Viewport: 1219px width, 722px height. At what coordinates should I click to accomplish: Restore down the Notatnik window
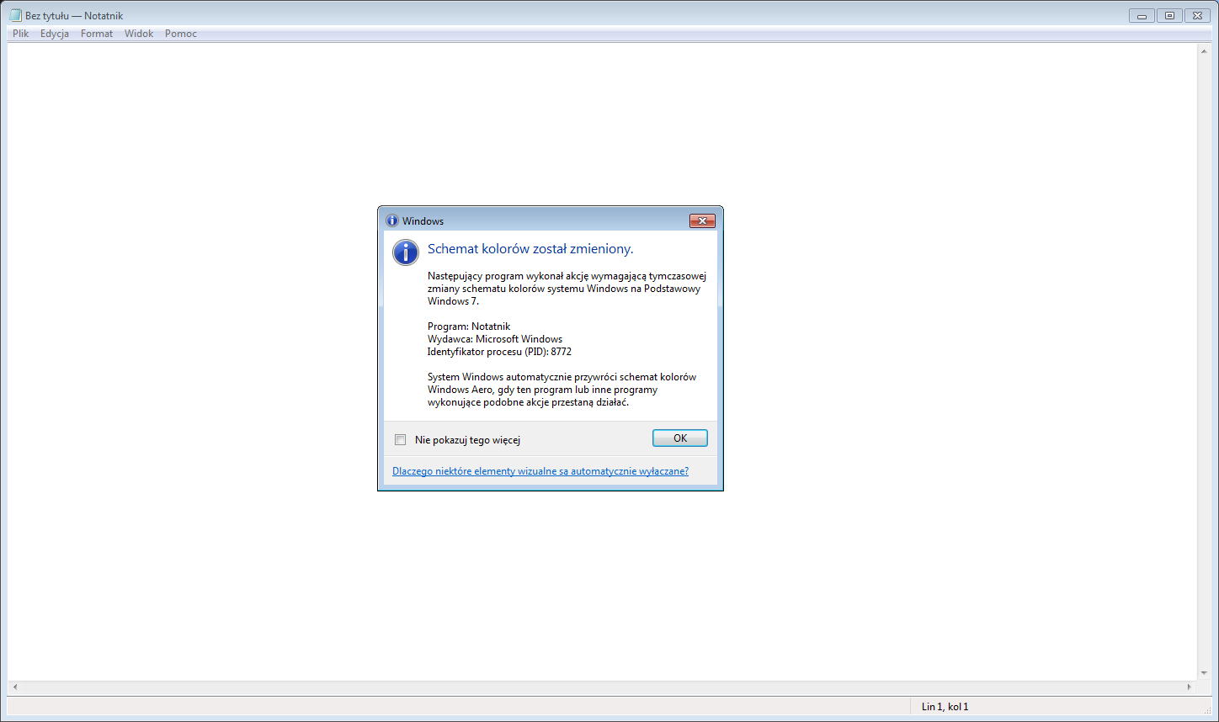click(1169, 15)
